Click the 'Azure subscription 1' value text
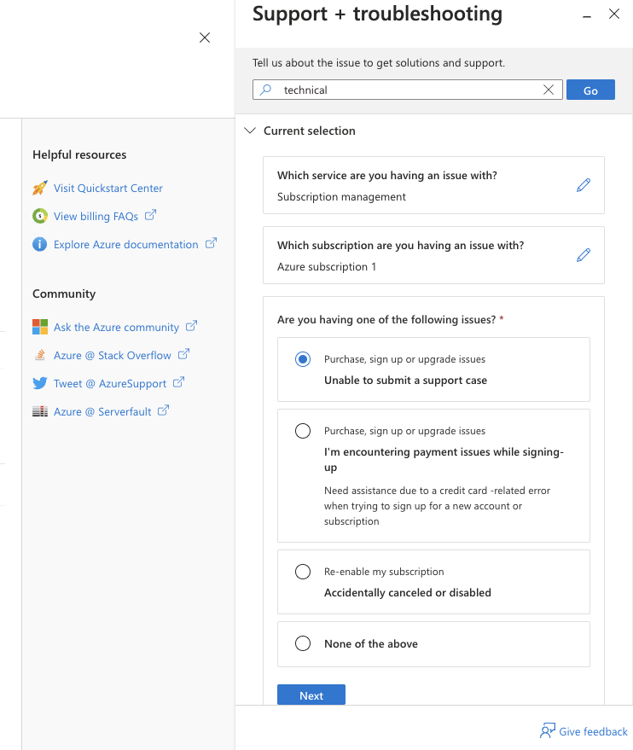633x750 pixels. [327, 266]
